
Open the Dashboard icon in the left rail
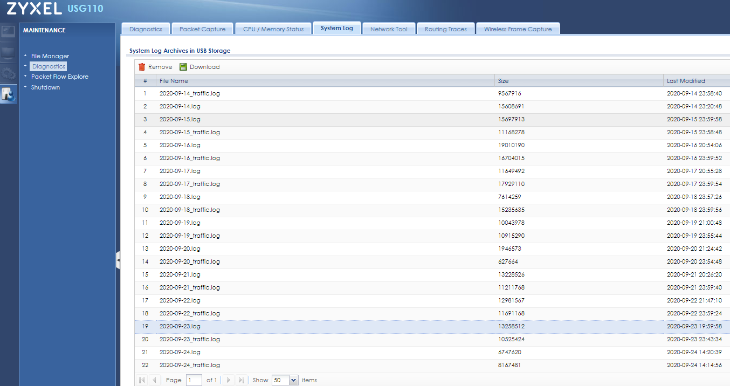pyautogui.click(x=8, y=32)
